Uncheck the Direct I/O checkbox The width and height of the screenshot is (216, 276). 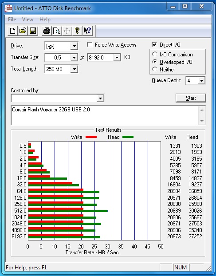point(154,44)
